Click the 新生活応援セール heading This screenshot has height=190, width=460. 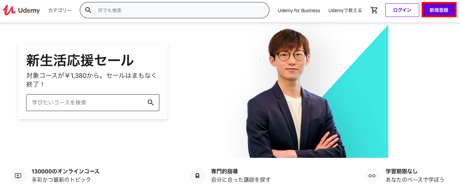(x=80, y=61)
